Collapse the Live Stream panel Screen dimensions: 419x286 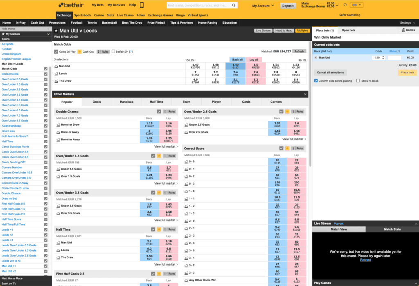[x=416, y=224]
